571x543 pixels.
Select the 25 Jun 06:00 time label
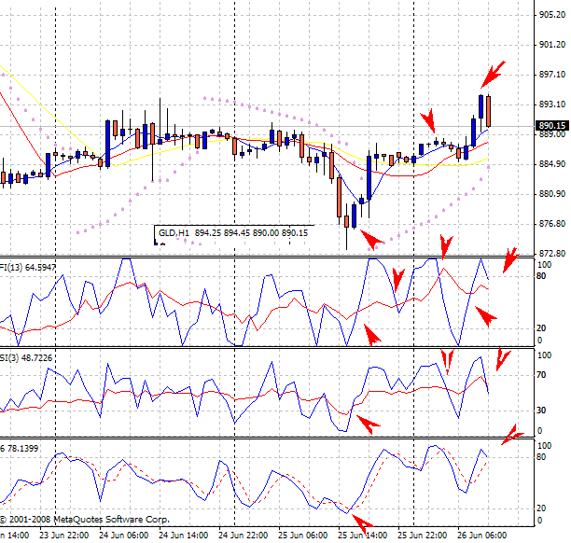tap(305, 536)
